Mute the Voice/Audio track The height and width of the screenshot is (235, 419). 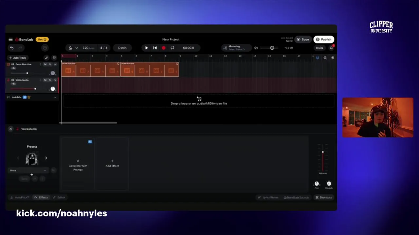(45, 80)
